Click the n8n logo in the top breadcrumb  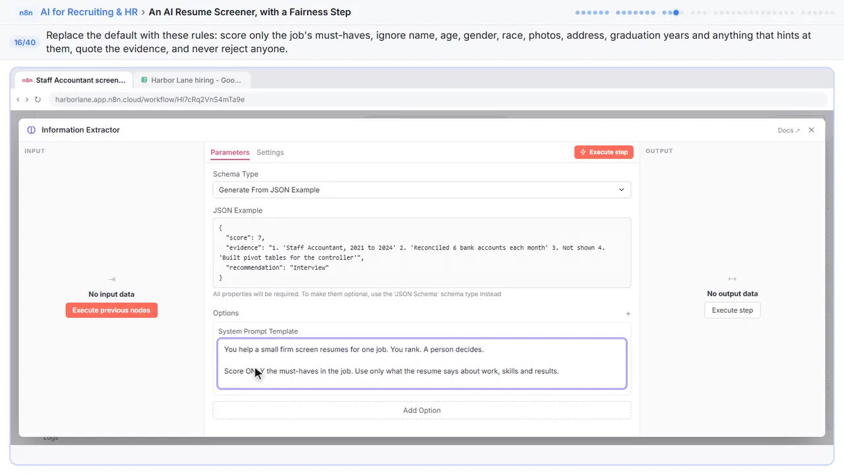(26, 12)
